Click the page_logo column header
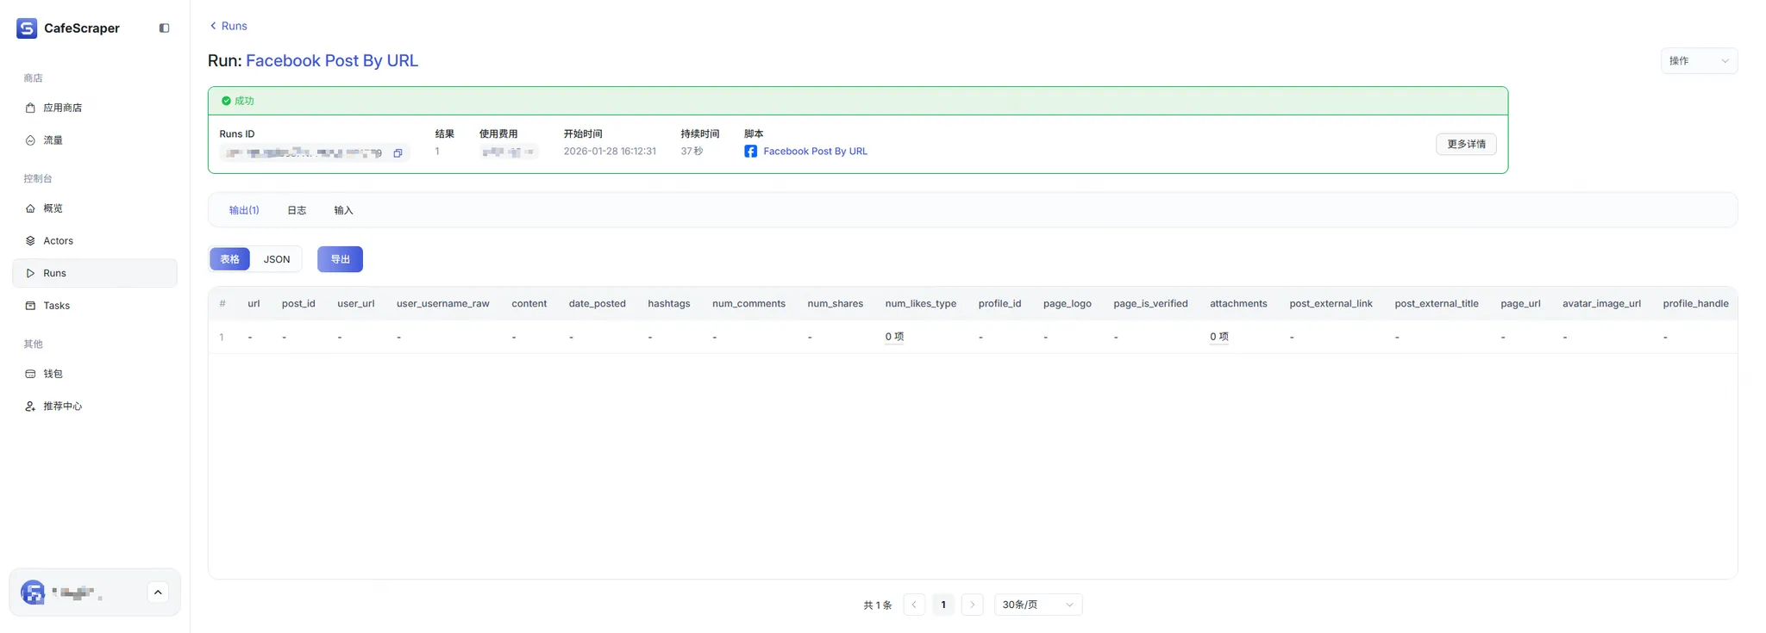The image size is (1766, 633). pyautogui.click(x=1067, y=304)
